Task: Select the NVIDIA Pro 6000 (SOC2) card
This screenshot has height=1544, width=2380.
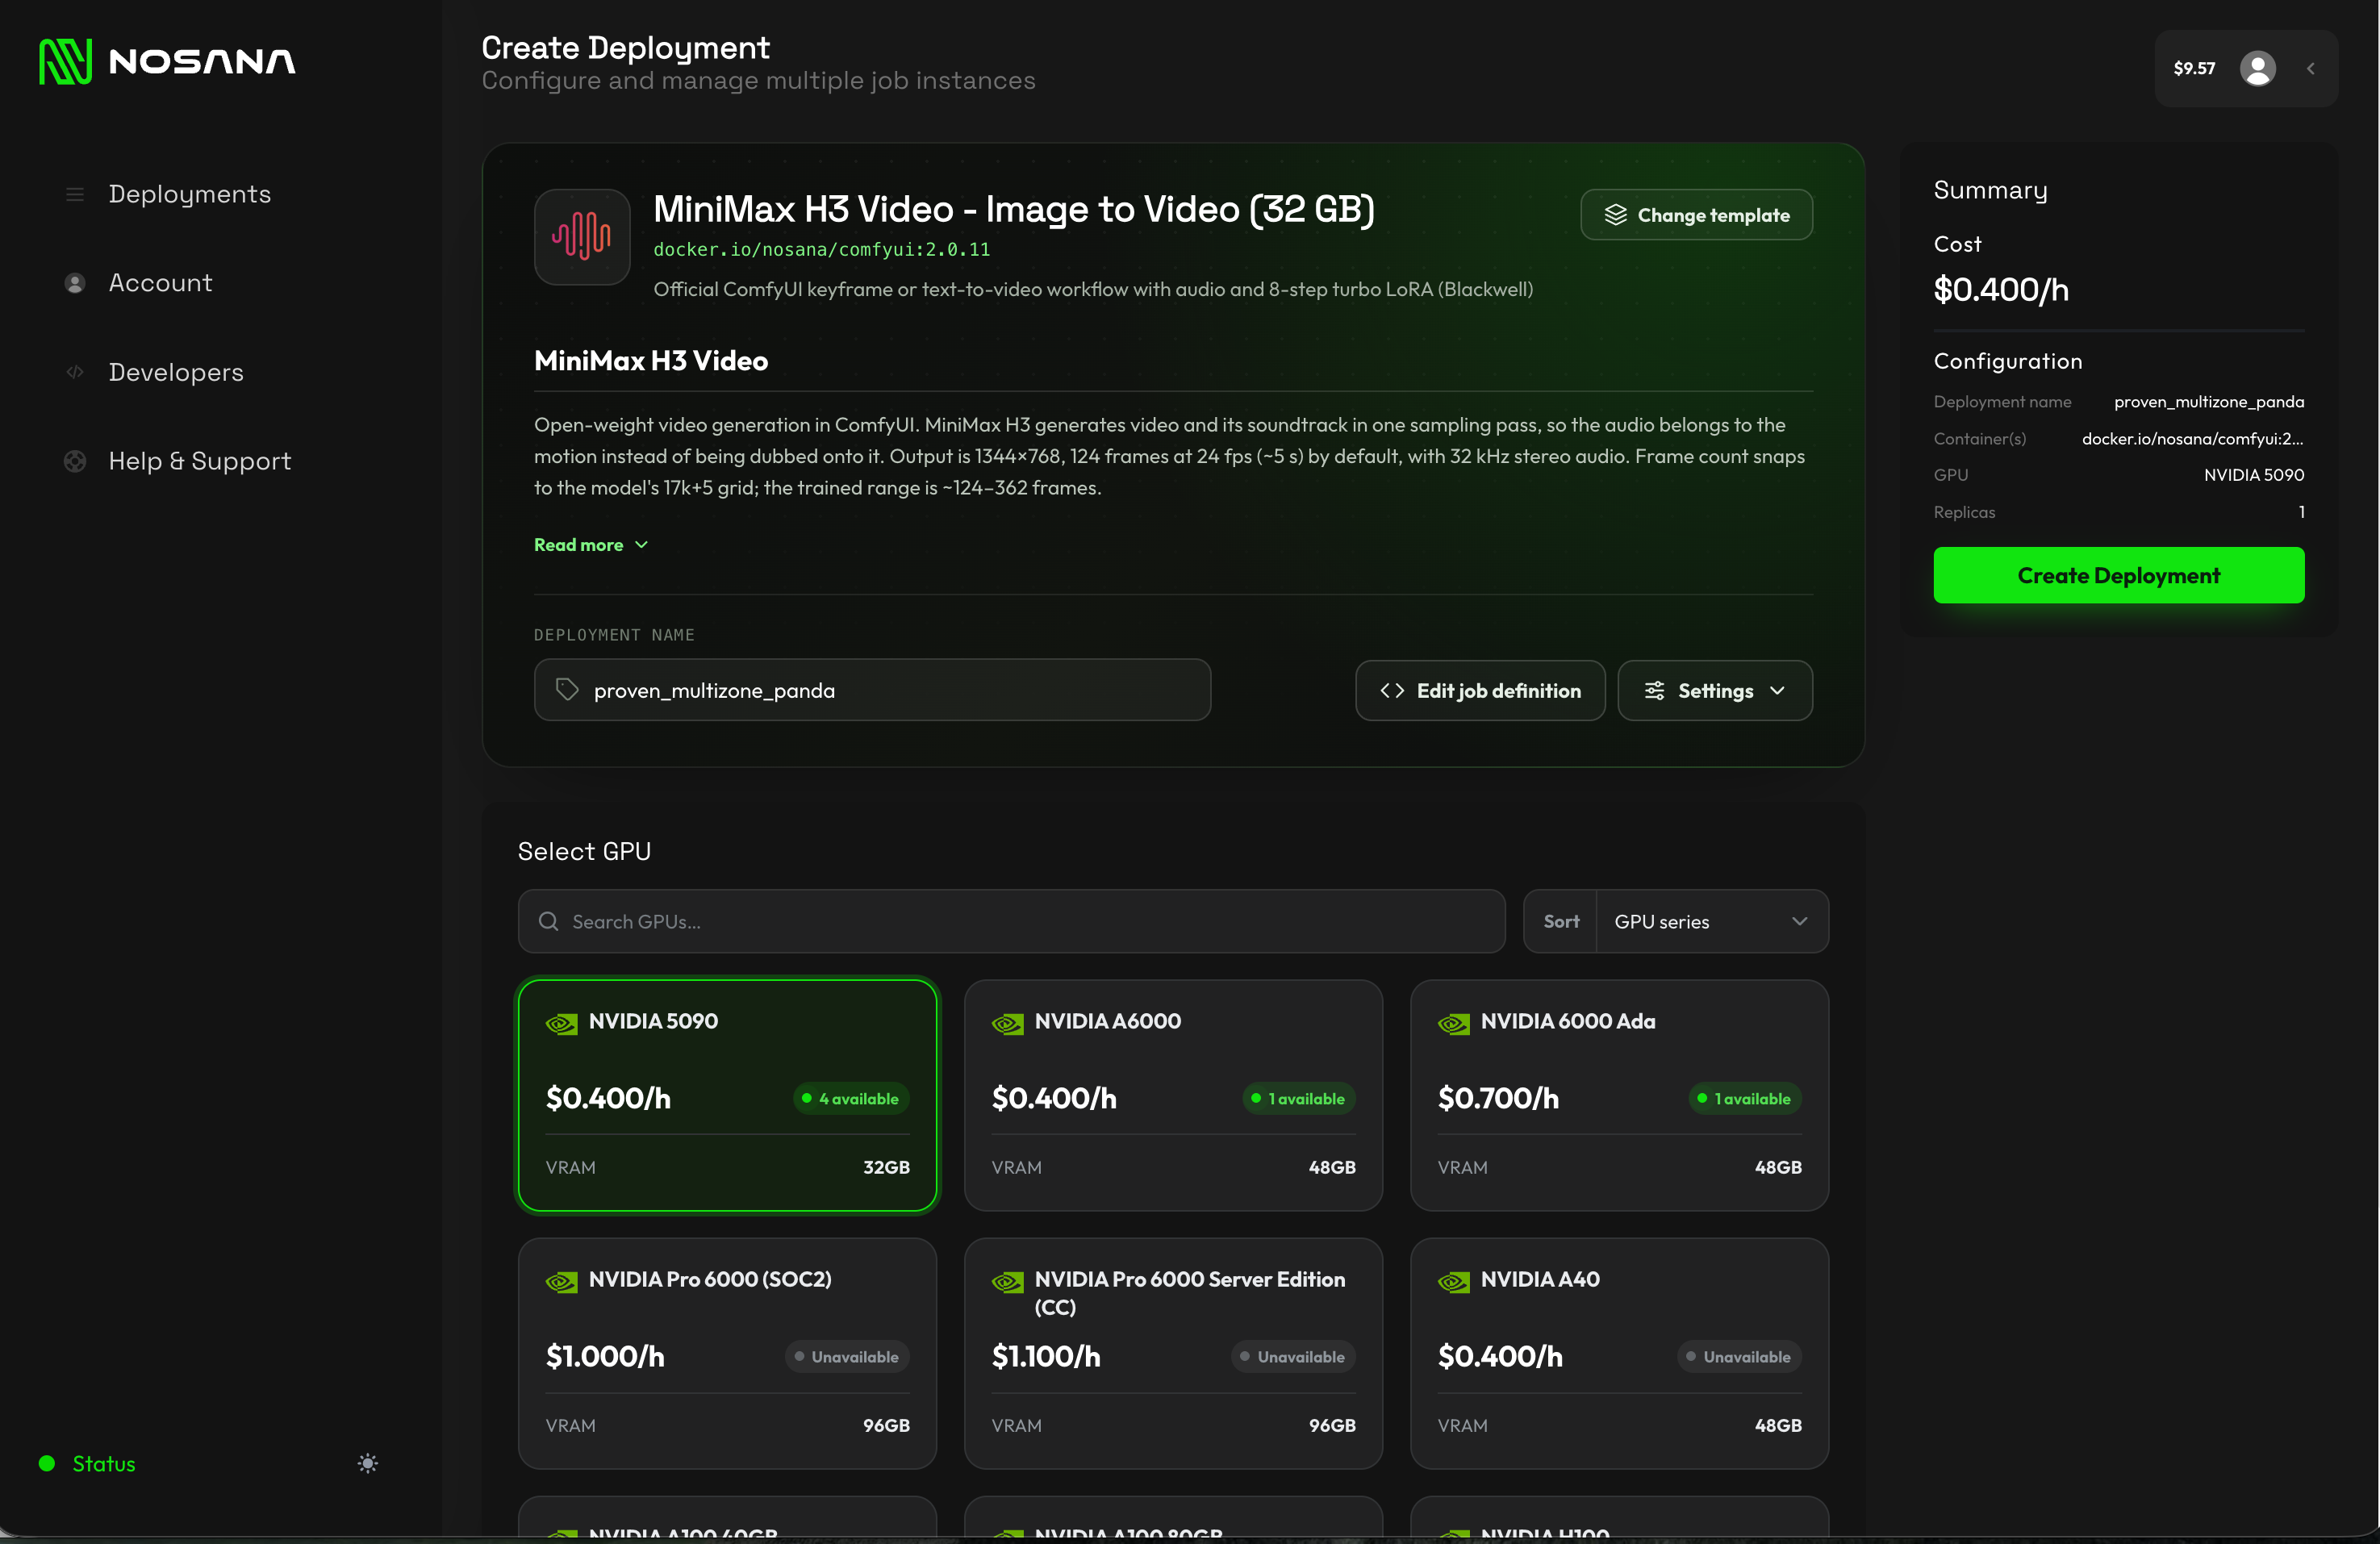Action: click(727, 1353)
